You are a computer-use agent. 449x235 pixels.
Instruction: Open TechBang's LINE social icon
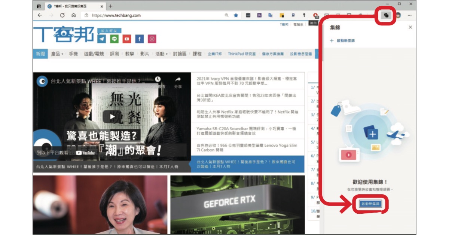(114, 39)
